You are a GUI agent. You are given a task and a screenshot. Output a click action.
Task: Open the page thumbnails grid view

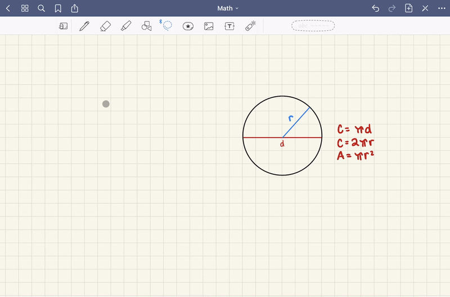pyautogui.click(x=25, y=8)
